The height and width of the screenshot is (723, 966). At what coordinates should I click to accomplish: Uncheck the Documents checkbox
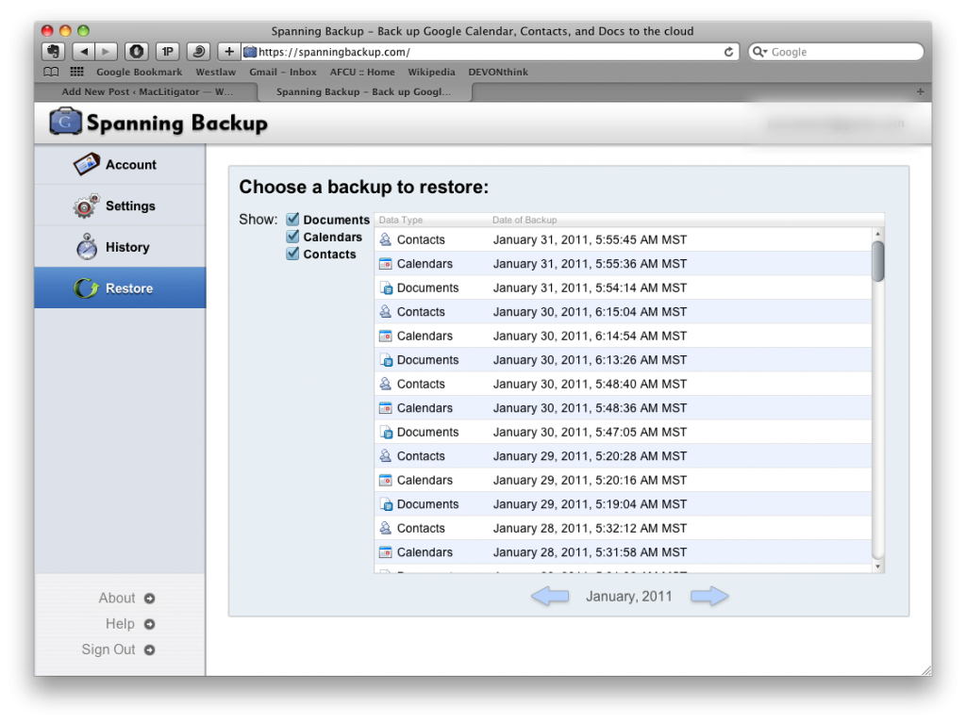coord(292,220)
